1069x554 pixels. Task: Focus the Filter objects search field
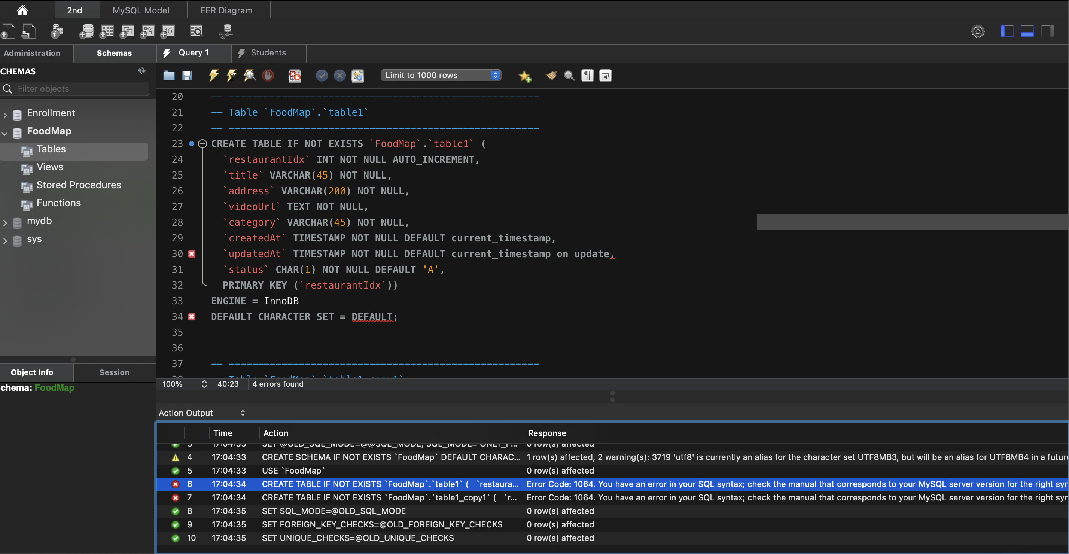tap(75, 89)
